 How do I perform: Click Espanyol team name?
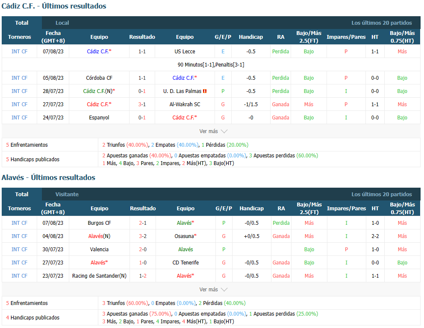[99, 118]
